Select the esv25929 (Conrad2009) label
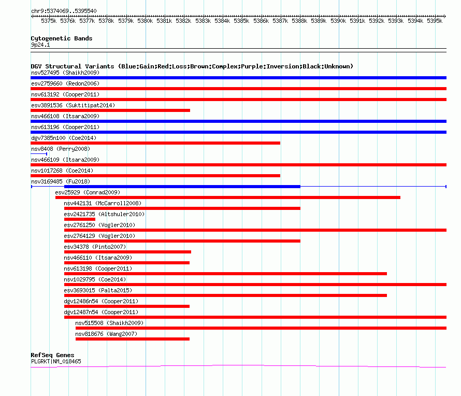Viewport: 461px width, 396px height. pos(88,192)
